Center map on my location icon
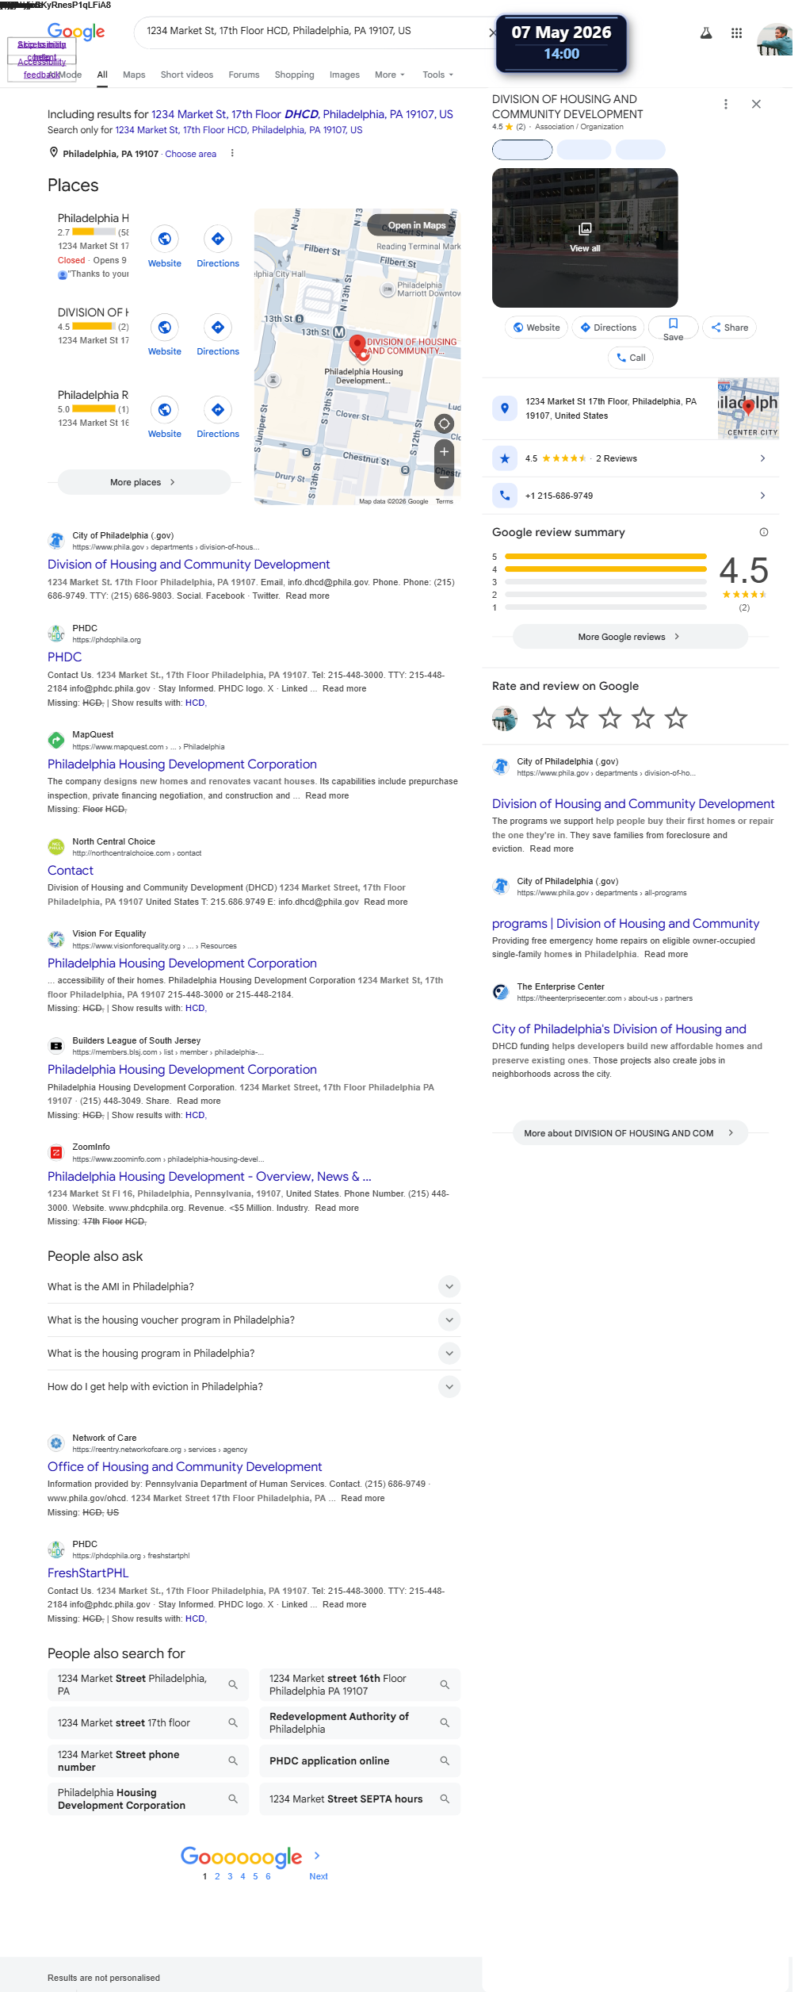 pyautogui.click(x=445, y=423)
